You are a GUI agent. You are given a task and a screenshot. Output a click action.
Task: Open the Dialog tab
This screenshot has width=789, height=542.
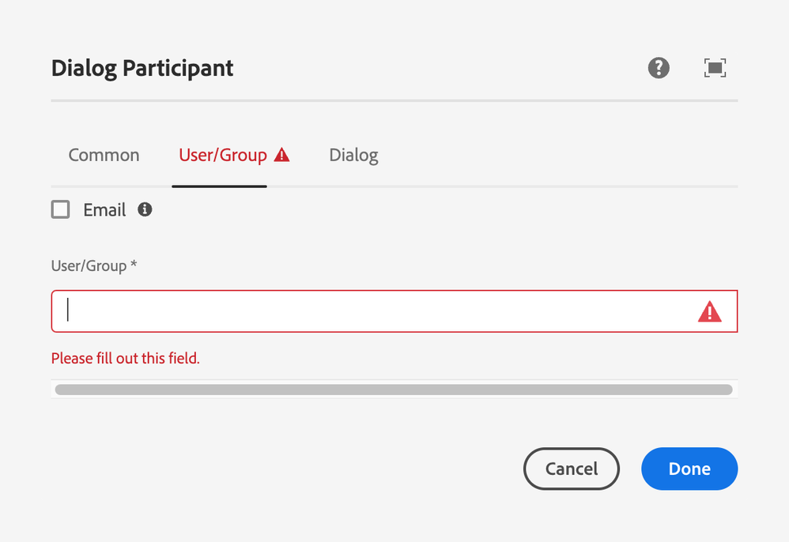coord(353,156)
